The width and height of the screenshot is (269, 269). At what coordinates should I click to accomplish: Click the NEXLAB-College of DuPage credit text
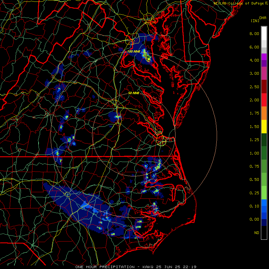(x=239, y=3)
